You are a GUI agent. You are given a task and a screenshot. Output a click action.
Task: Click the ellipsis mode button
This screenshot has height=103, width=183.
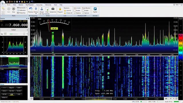pyautogui.click(x=4, y=88)
